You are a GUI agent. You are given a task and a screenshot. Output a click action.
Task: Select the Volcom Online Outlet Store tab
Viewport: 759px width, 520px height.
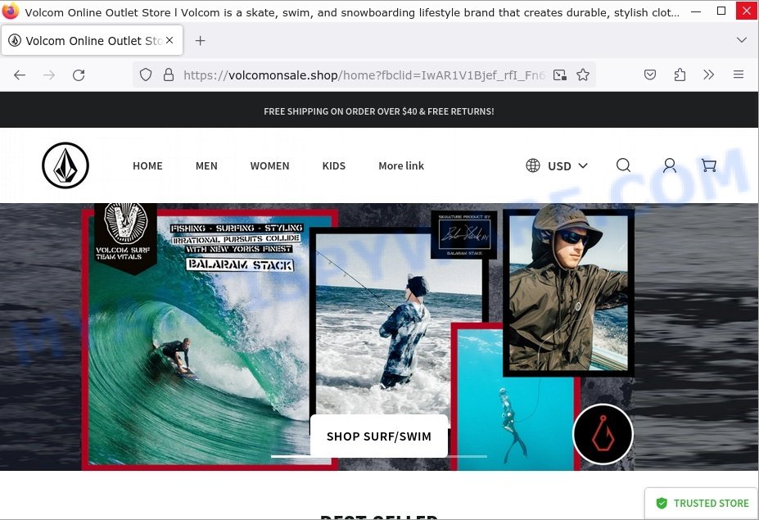pos(92,40)
